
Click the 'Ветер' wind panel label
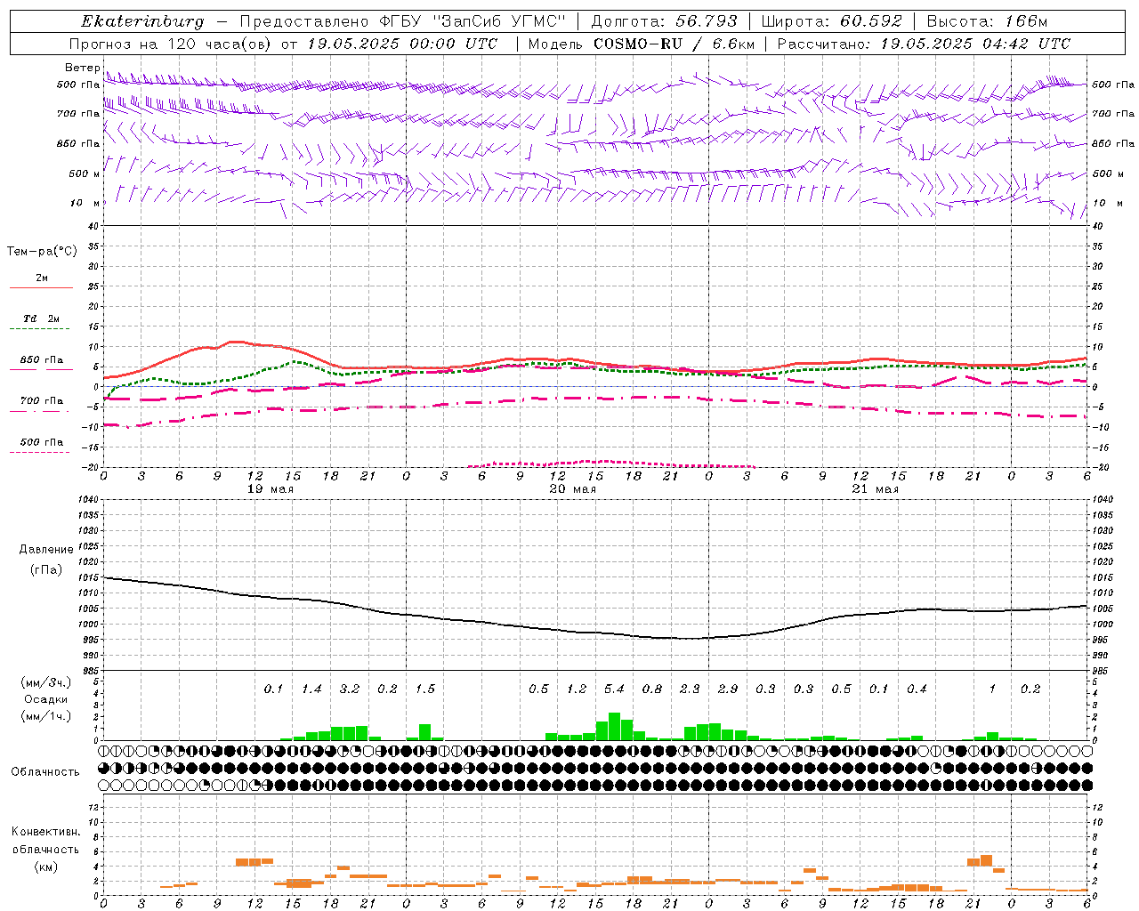coord(83,68)
